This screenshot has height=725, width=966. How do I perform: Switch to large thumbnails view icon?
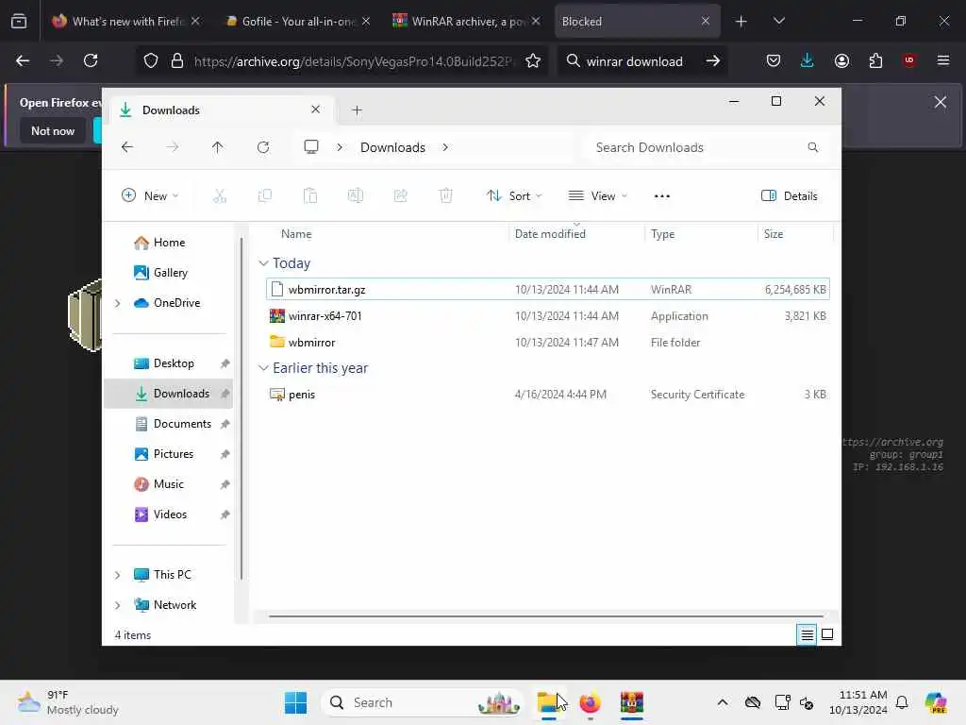point(827,634)
